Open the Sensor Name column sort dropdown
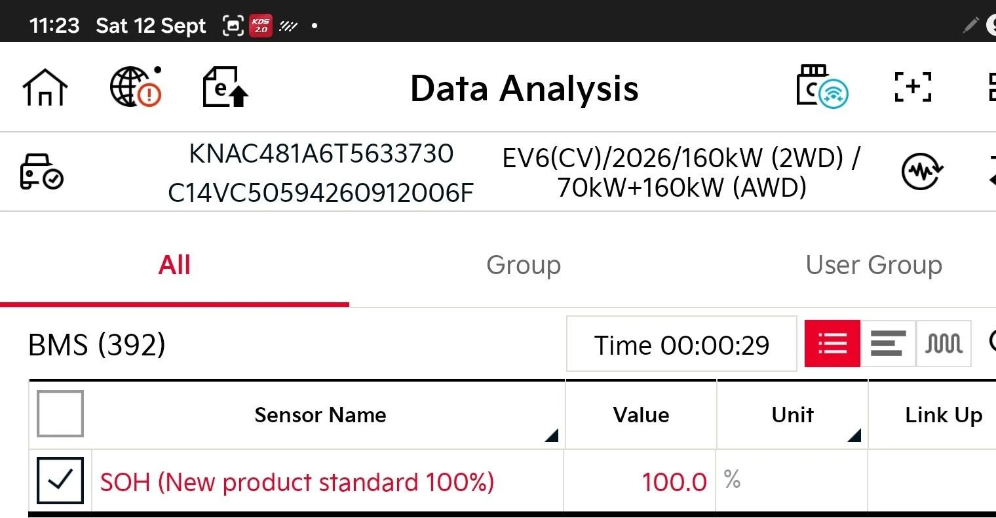This screenshot has width=996, height=518. 552,435
